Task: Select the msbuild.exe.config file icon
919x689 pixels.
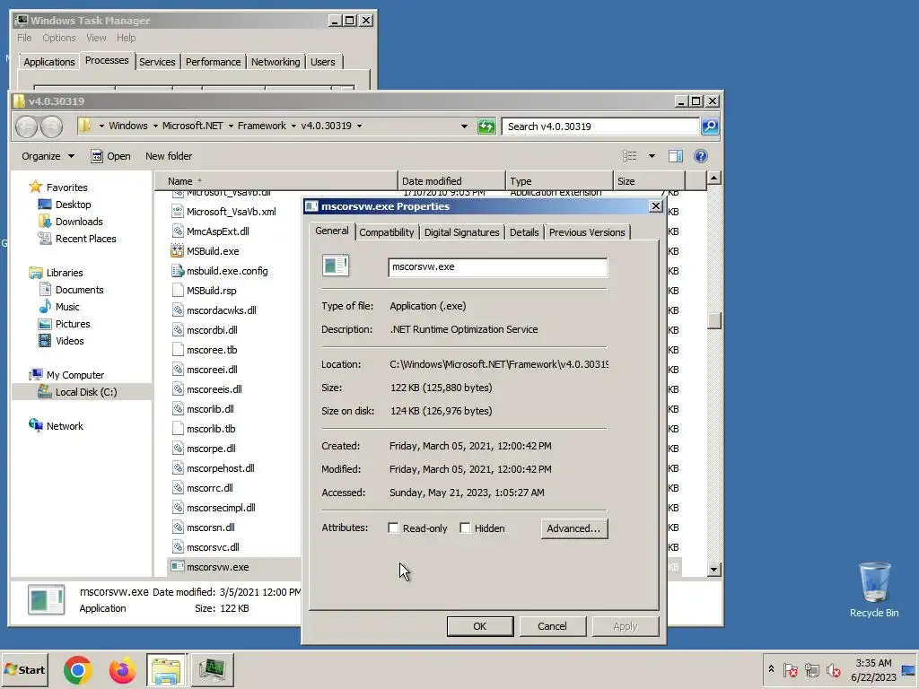Action: 177,271
